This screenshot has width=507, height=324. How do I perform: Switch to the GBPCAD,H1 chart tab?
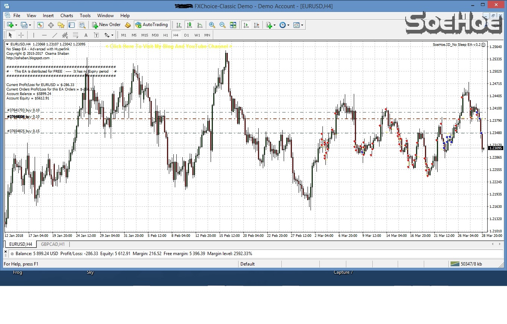(x=53, y=244)
